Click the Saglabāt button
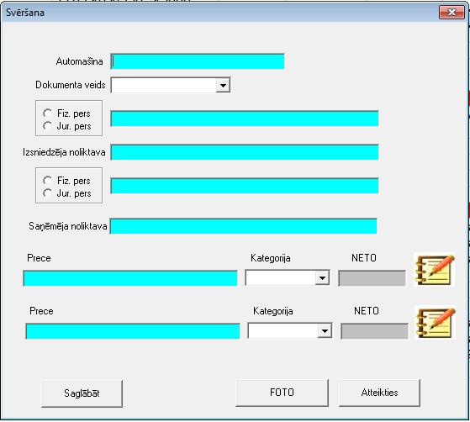The image size is (470, 422). click(82, 393)
